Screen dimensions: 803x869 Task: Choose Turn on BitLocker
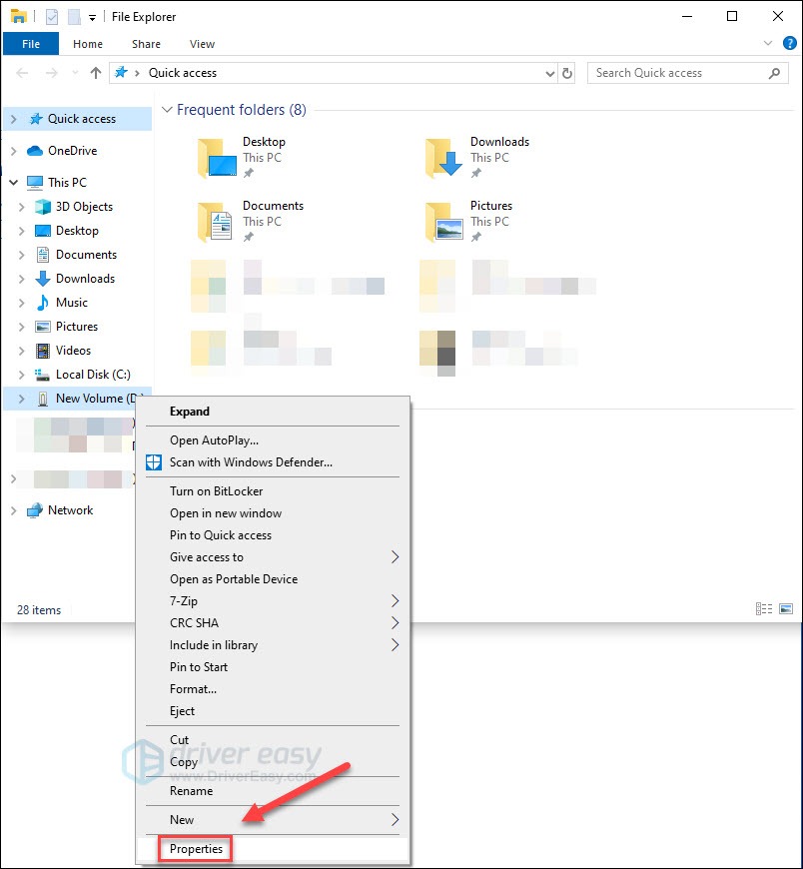coord(272,491)
